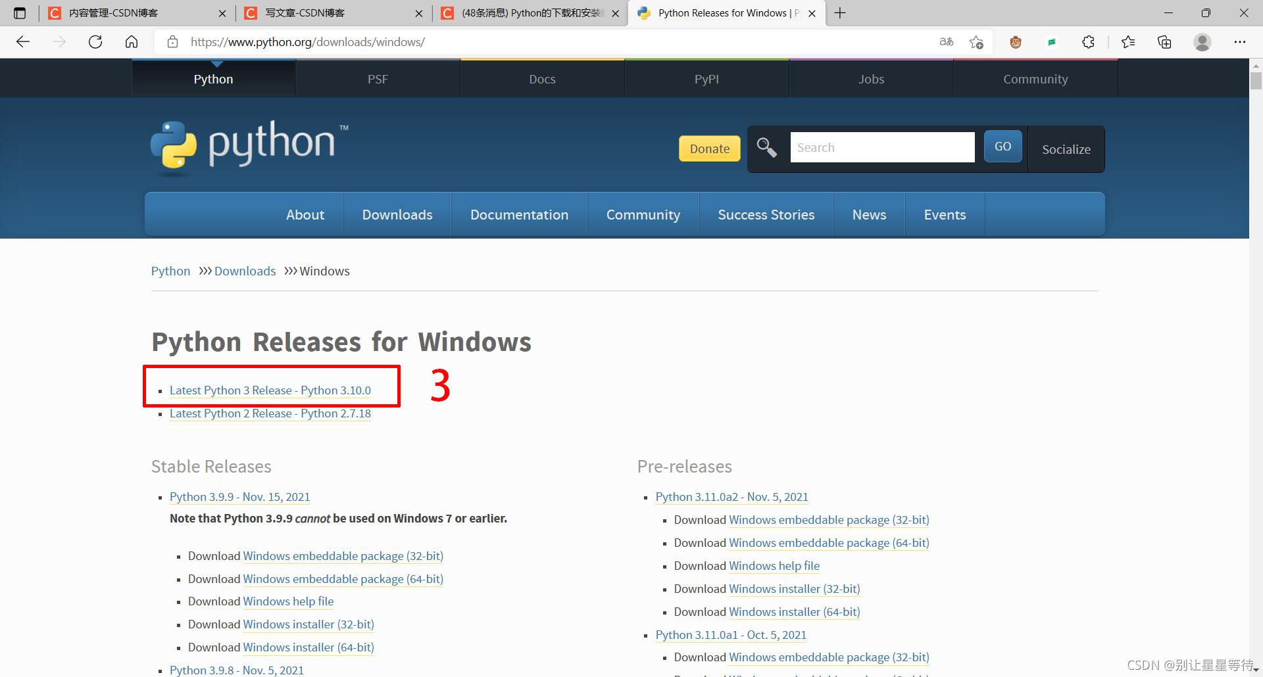
Task: Open the Jobs top navigation tab
Action: pyautogui.click(x=871, y=79)
